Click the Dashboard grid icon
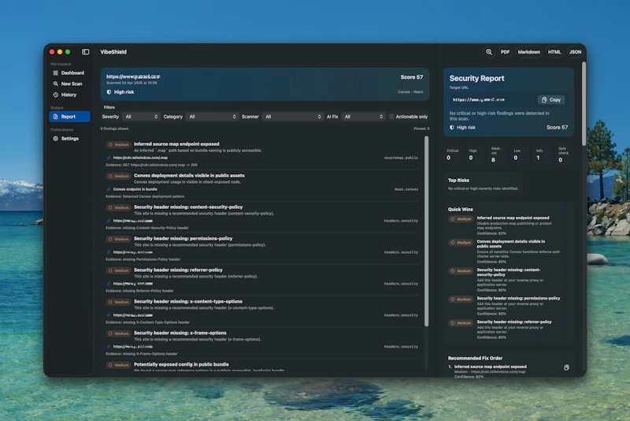The width and height of the screenshot is (630, 421). [55, 73]
